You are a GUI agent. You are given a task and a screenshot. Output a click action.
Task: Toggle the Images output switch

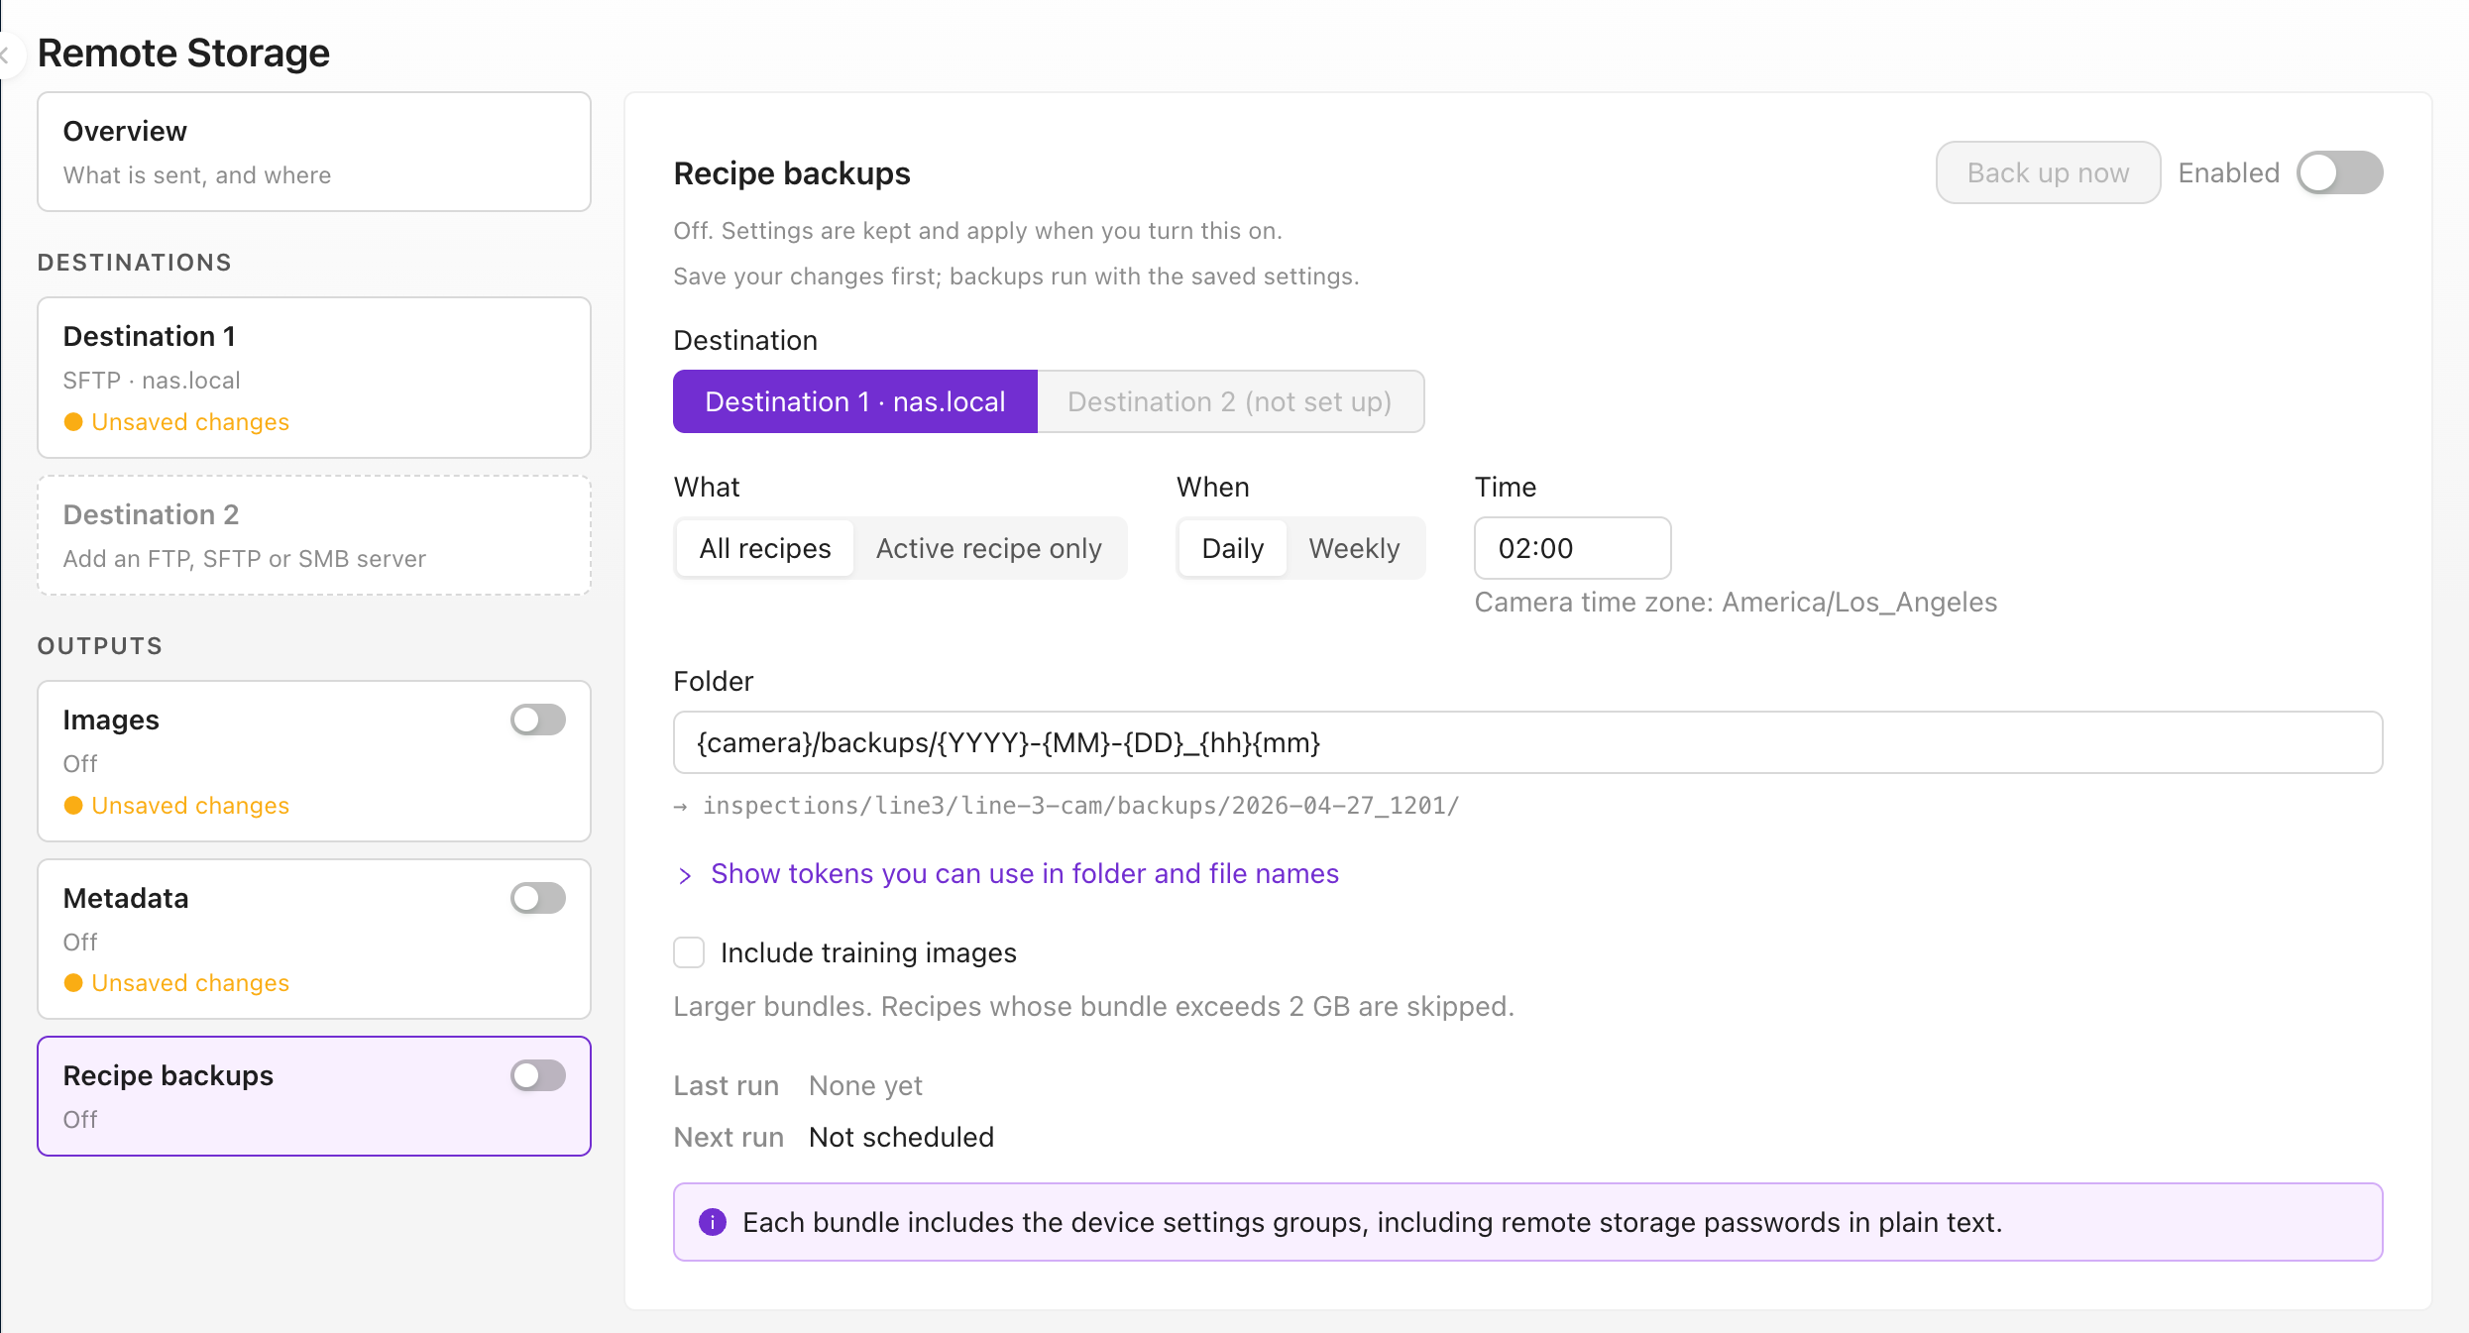point(538,720)
